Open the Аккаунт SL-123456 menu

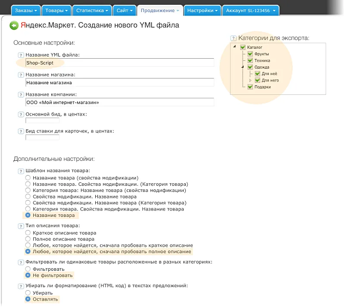point(250,10)
